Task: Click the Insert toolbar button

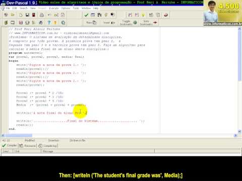Action: (x=109, y=23)
